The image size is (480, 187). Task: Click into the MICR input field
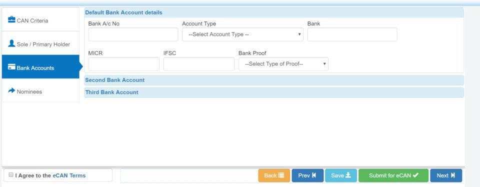click(x=123, y=64)
